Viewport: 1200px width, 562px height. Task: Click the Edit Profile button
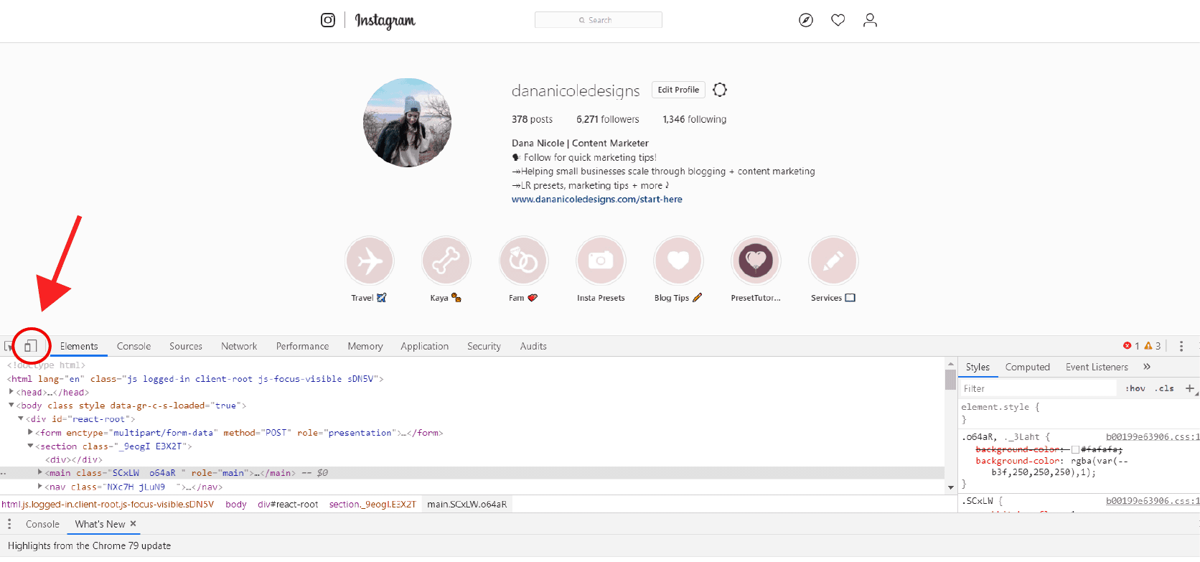pos(678,90)
